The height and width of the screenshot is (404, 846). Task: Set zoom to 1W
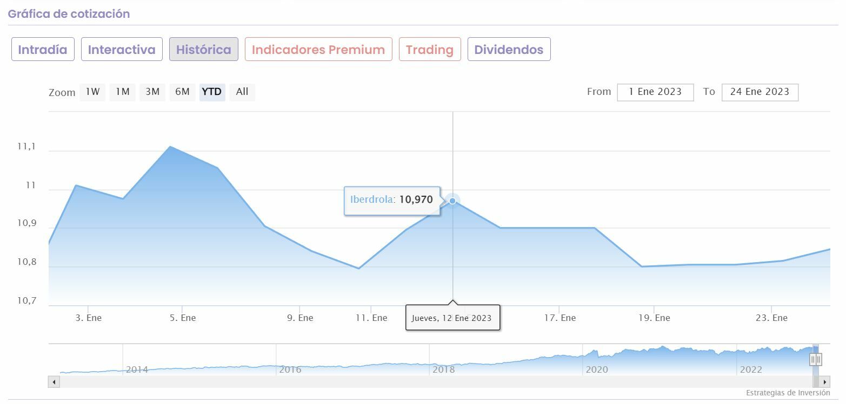(x=92, y=92)
